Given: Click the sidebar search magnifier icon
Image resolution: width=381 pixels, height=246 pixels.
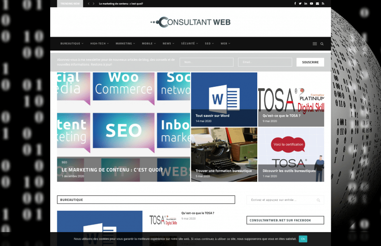Looking at the screenshot, I should [x=318, y=200].
